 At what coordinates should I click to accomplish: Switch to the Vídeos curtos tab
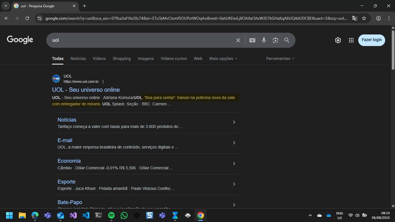pyautogui.click(x=174, y=58)
